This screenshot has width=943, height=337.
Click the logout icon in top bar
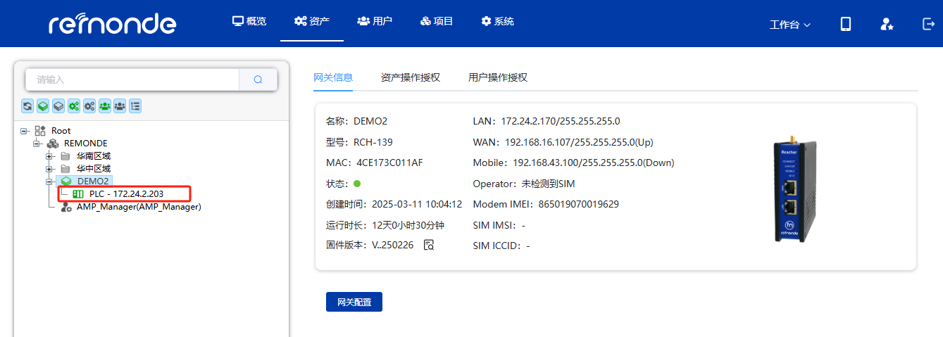tap(928, 24)
